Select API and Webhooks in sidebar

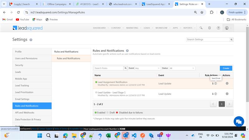(32, 113)
